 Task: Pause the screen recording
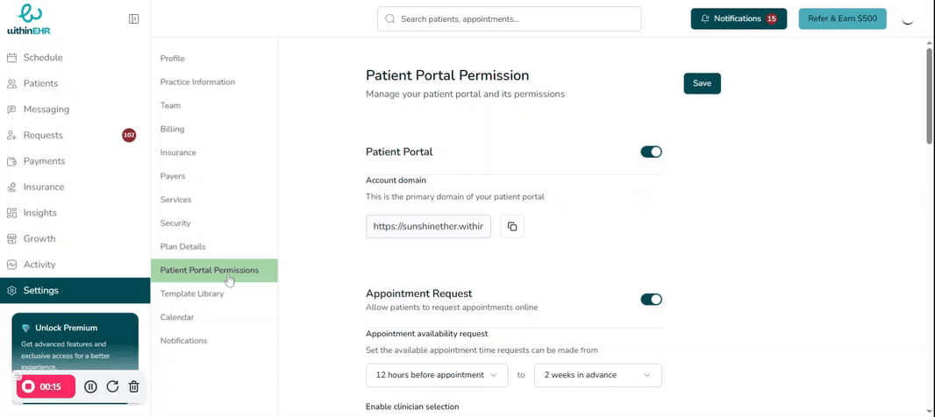click(90, 386)
